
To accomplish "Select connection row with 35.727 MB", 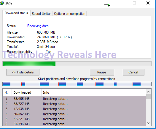I will 74,104.
